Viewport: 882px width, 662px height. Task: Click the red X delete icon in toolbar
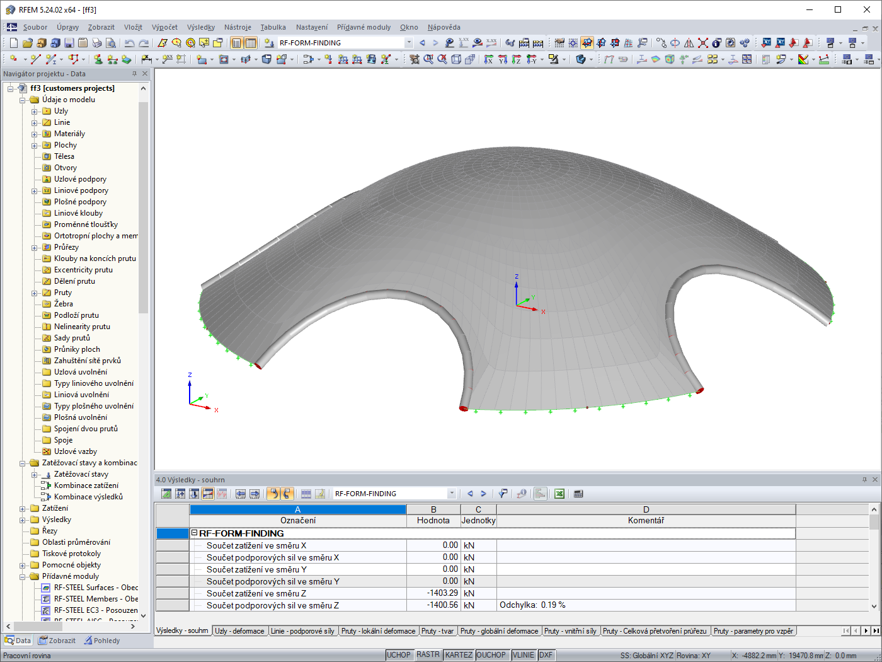[x=703, y=43]
